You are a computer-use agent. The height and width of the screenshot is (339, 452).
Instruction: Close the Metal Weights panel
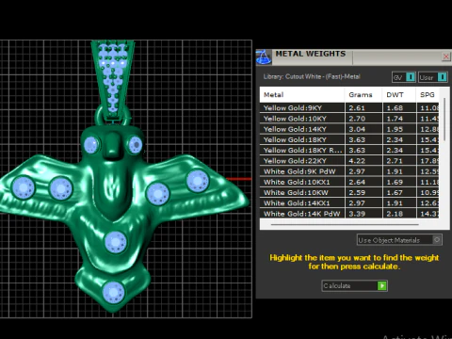coord(445,56)
